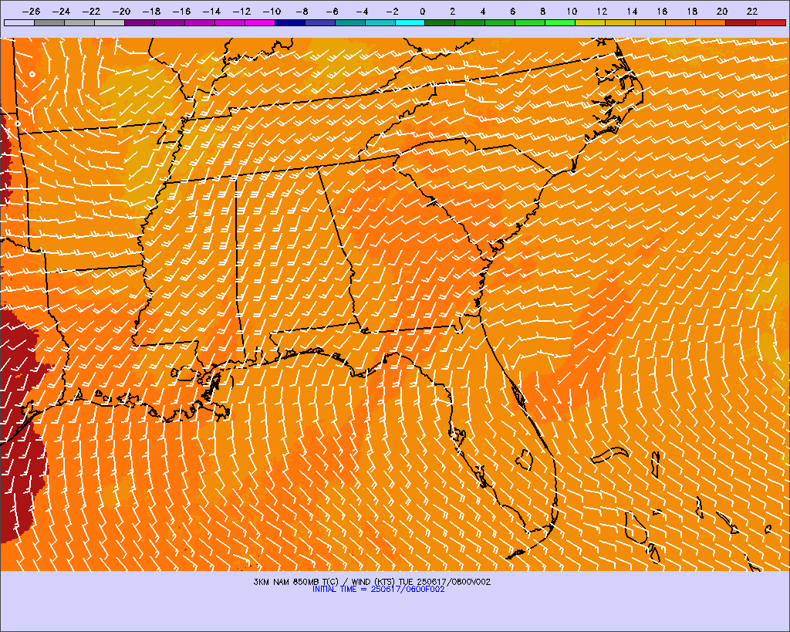Click the "-20" legend label
Image resolution: width=790 pixels, height=632 pixels.
click(121, 11)
